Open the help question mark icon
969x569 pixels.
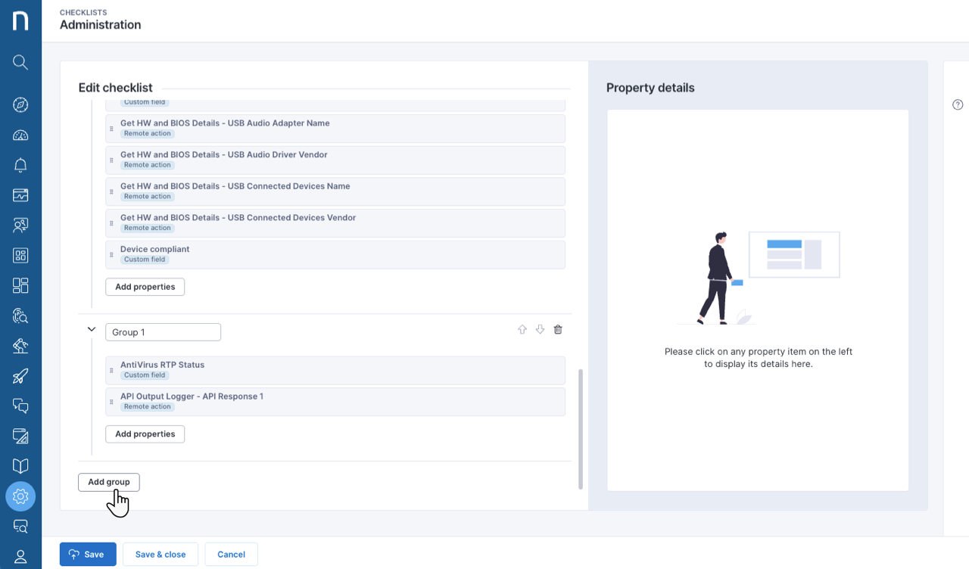pyautogui.click(x=958, y=105)
